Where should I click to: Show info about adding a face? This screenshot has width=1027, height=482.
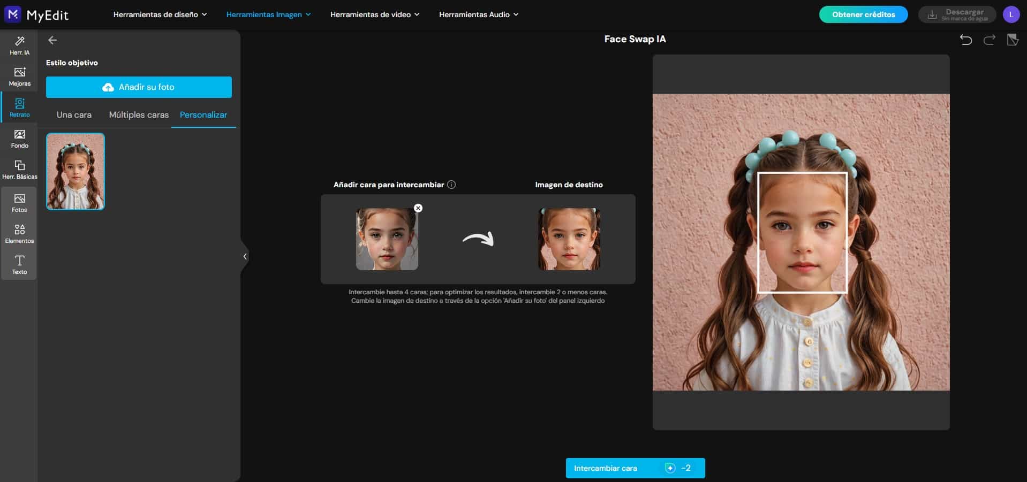click(451, 185)
